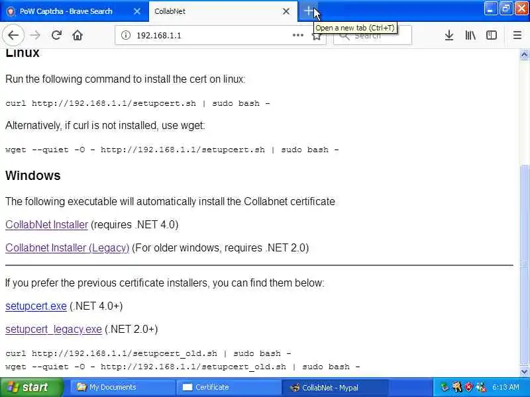Minimize the browser window
The width and height of the screenshot is (530, 397).
tap(490, 9)
